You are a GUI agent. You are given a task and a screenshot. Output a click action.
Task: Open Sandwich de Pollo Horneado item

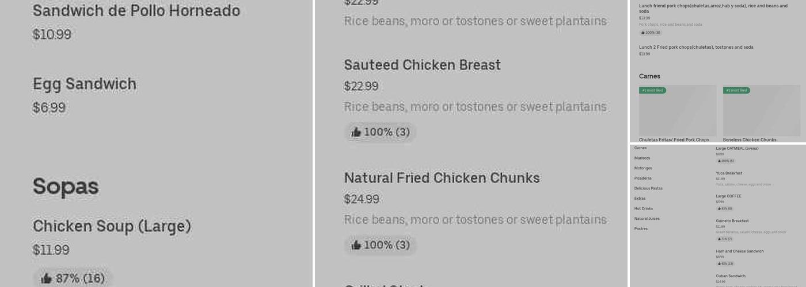(x=136, y=11)
